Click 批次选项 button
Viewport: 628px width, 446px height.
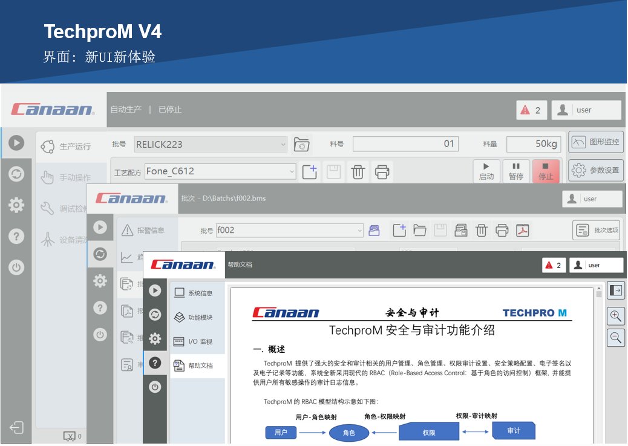[597, 231]
